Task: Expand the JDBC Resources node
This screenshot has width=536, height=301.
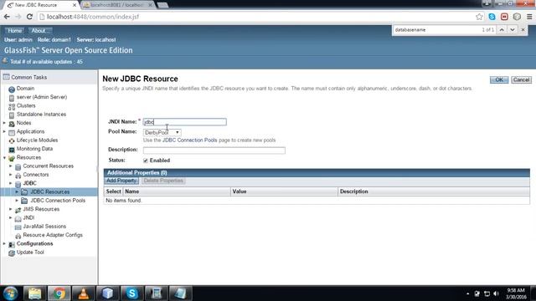Action: pyautogui.click(x=17, y=191)
